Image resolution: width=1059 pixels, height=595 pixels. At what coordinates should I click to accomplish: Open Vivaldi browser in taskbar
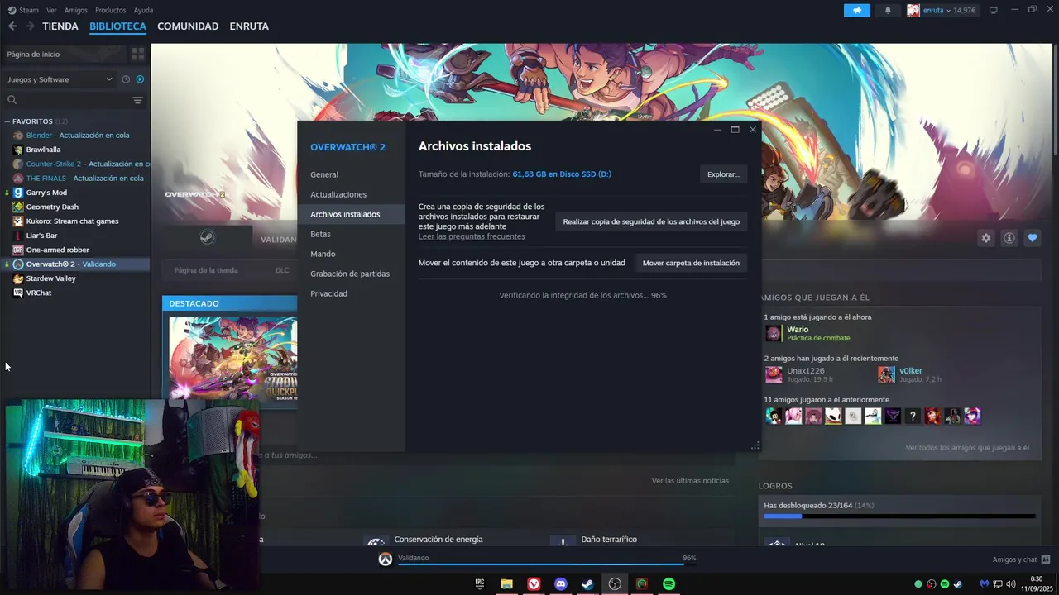534,584
